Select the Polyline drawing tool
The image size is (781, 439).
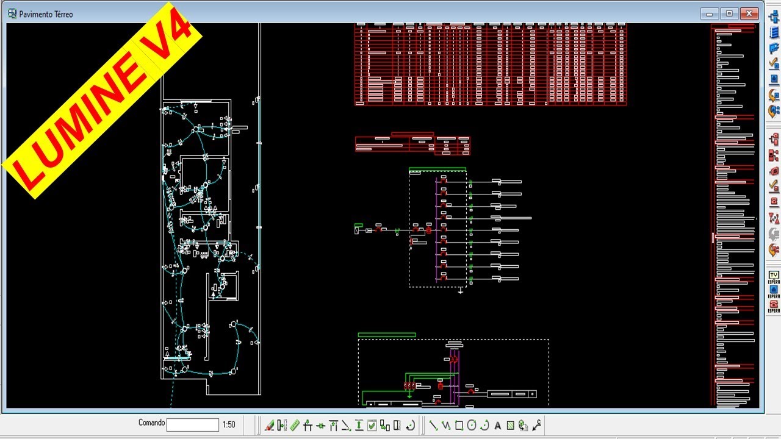point(446,425)
